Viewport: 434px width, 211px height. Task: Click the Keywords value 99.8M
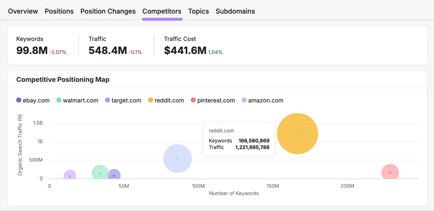(32, 51)
